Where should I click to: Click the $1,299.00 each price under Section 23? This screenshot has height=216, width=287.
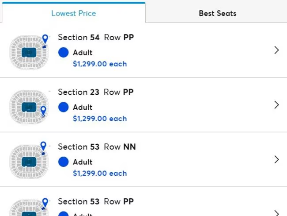[x=100, y=119]
